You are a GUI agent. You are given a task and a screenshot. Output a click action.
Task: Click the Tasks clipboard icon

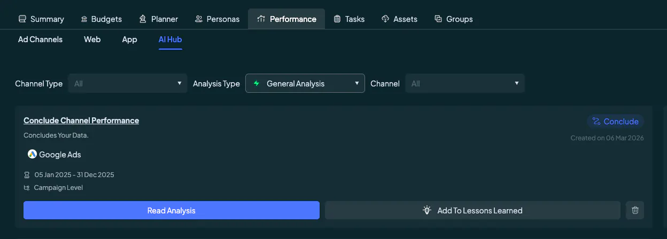point(337,19)
